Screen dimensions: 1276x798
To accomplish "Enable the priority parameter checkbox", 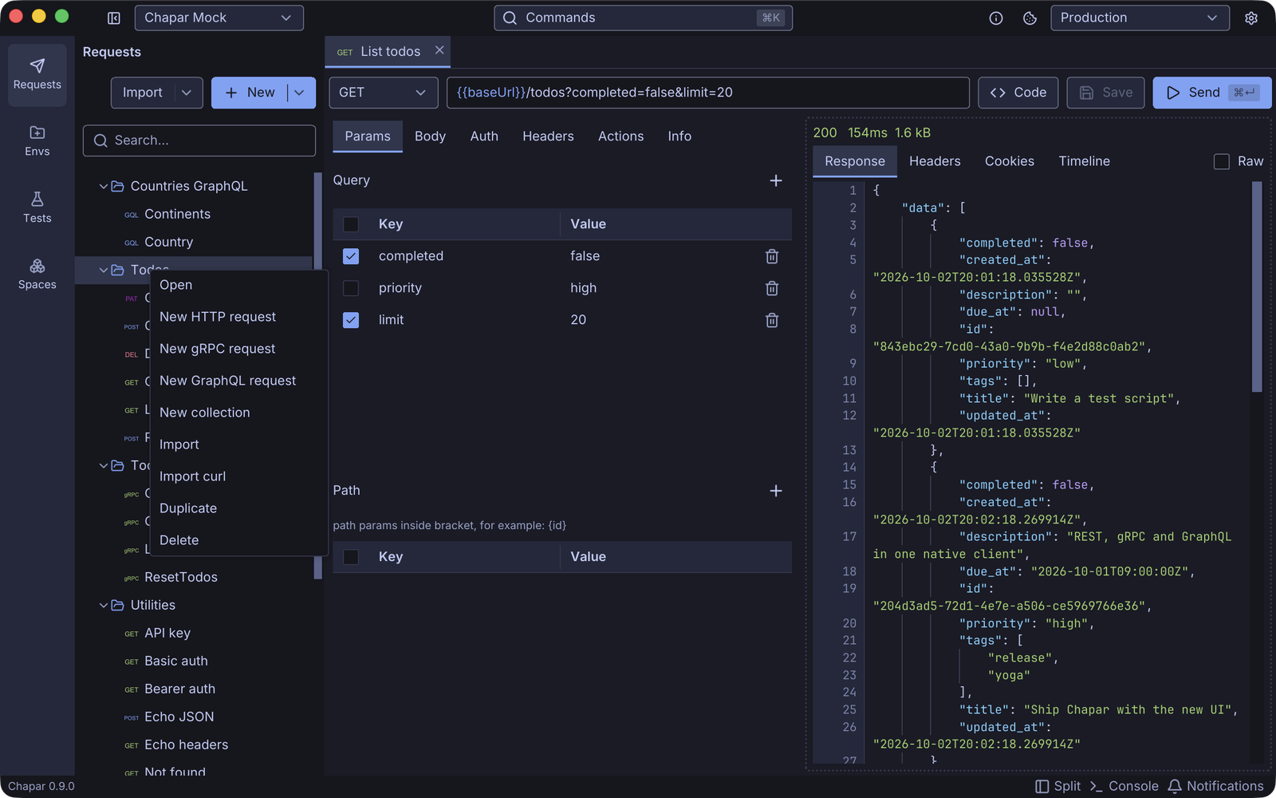I will (351, 288).
